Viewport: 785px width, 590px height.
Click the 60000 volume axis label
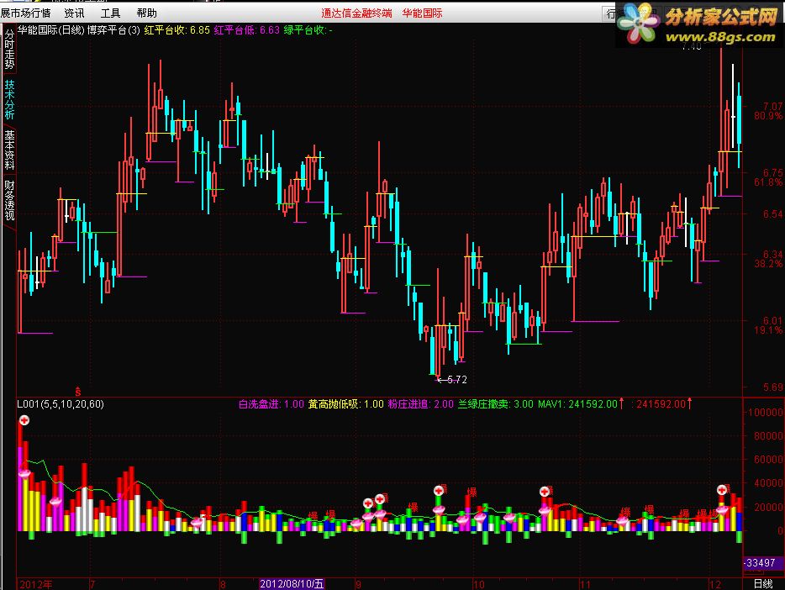(767, 460)
